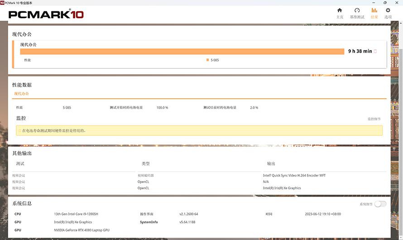Image resolution: width=403 pixels, height=240 pixels.
Task: Click the 2.0 % ending battery value
Action: click(x=254, y=107)
